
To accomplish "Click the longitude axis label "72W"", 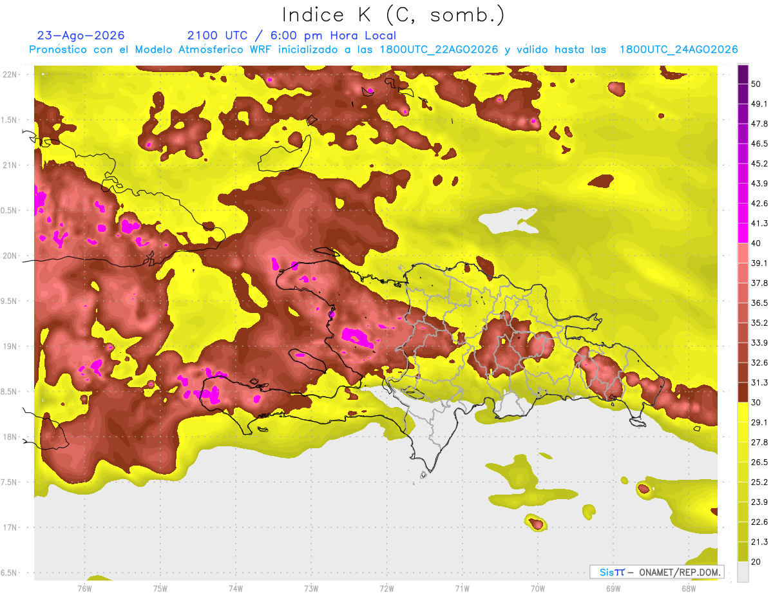I will 386,588.
